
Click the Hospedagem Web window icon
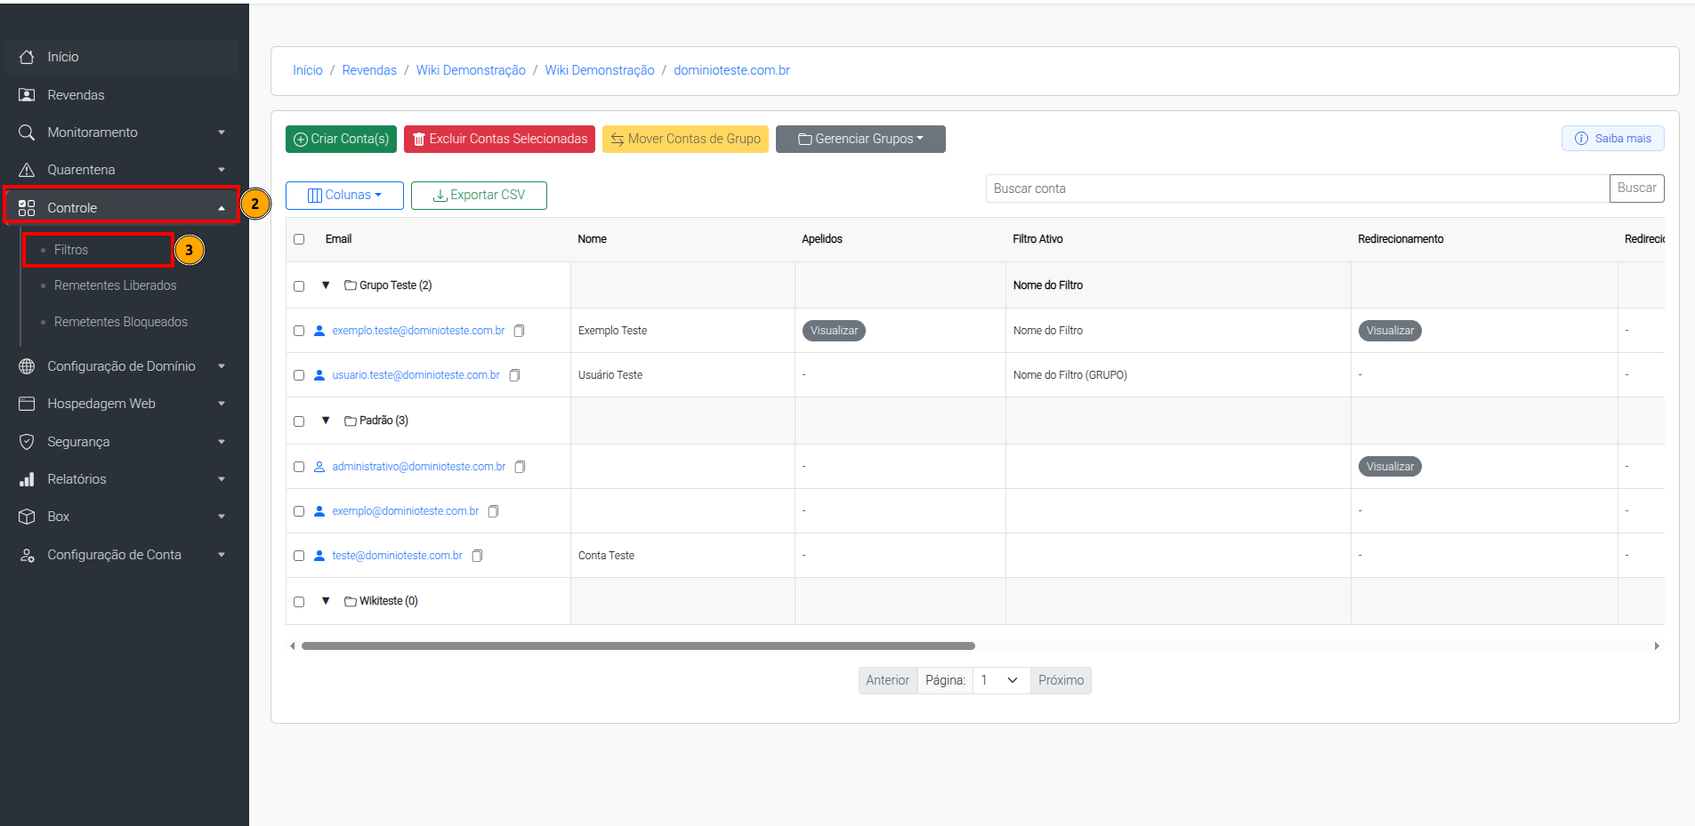click(x=27, y=404)
